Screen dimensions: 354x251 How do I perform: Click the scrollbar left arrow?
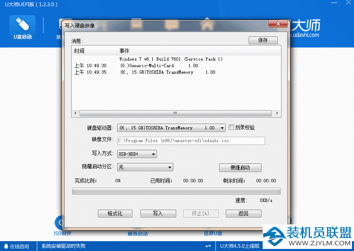[75, 113]
